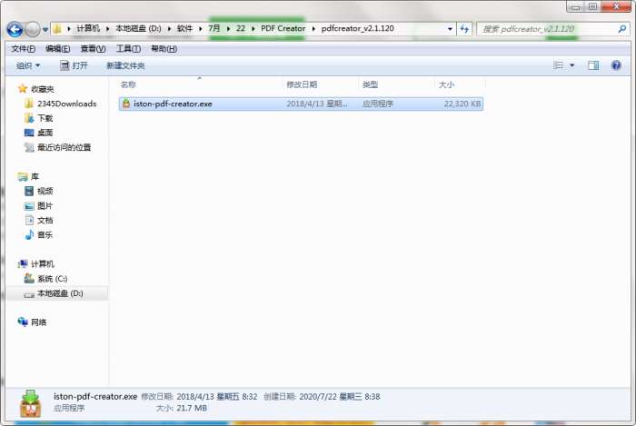Open the 帮助(H) menu

pyautogui.click(x=164, y=49)
